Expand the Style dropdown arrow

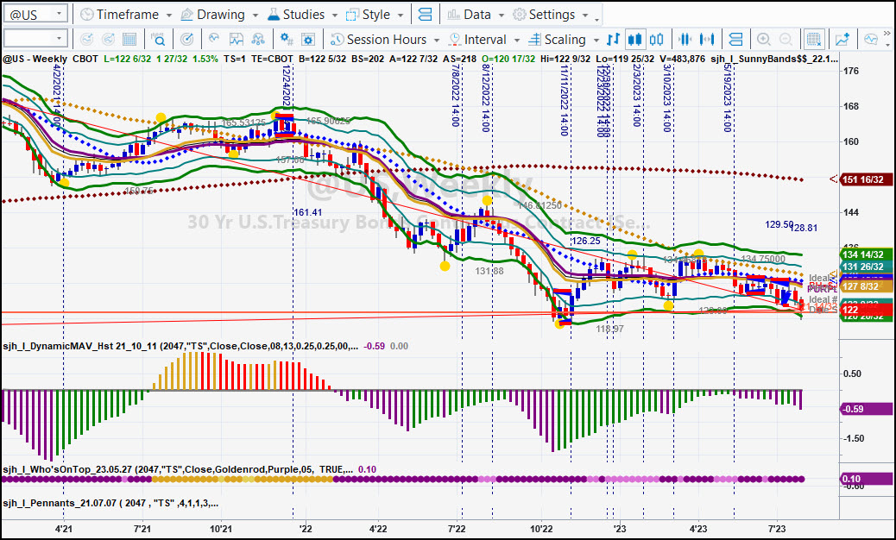coord(401,15)
